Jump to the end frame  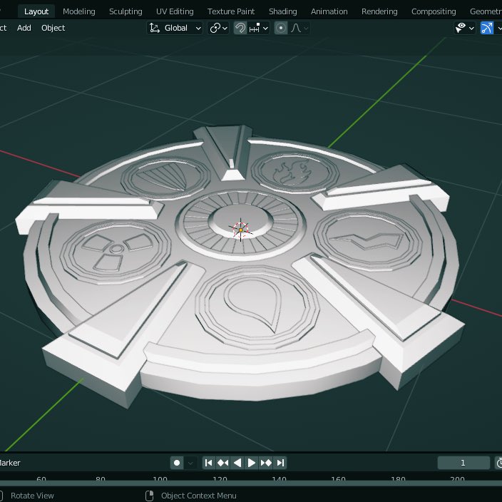[x=280, y=463]
